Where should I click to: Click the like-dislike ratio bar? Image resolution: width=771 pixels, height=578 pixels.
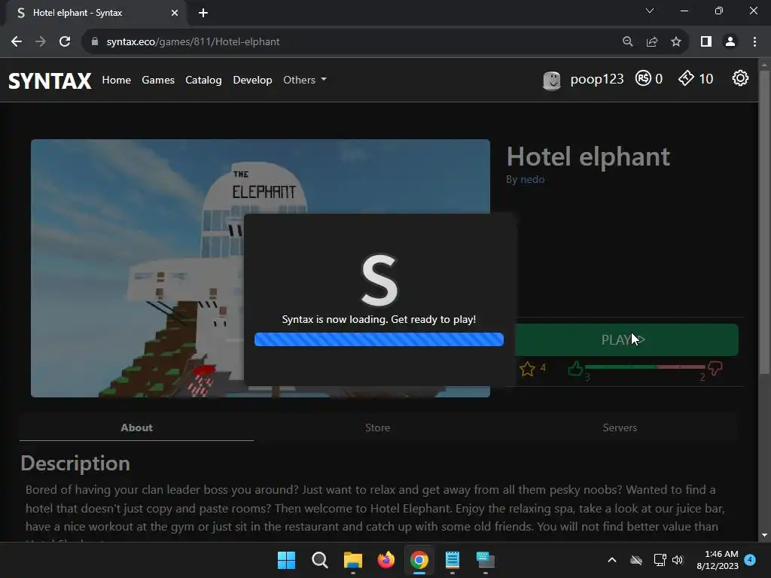645,367
